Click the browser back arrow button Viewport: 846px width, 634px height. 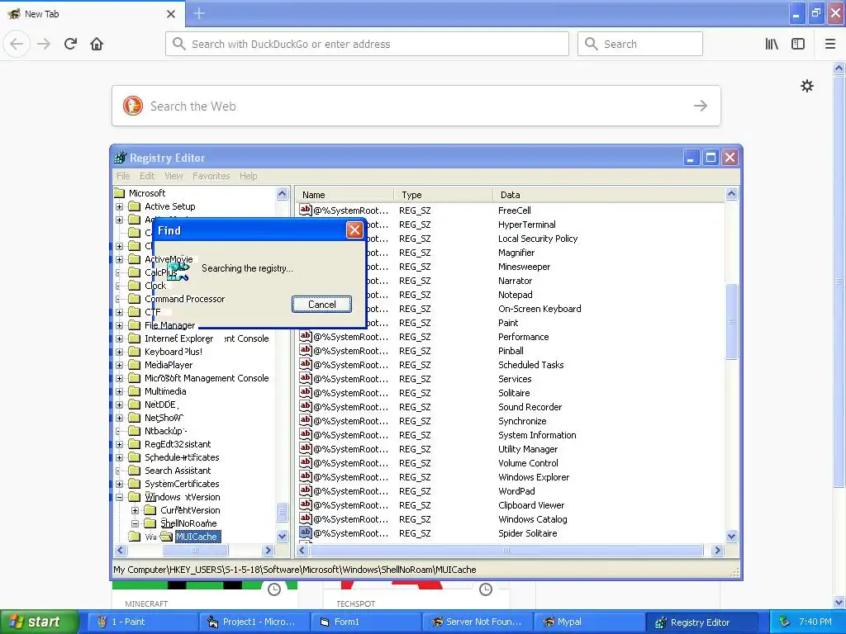click(17, 44)
